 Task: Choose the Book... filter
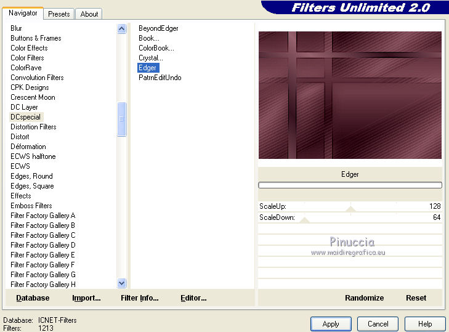(149, 38)
